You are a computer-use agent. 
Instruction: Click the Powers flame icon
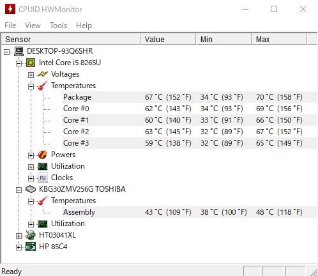click(x=43, y=155)
